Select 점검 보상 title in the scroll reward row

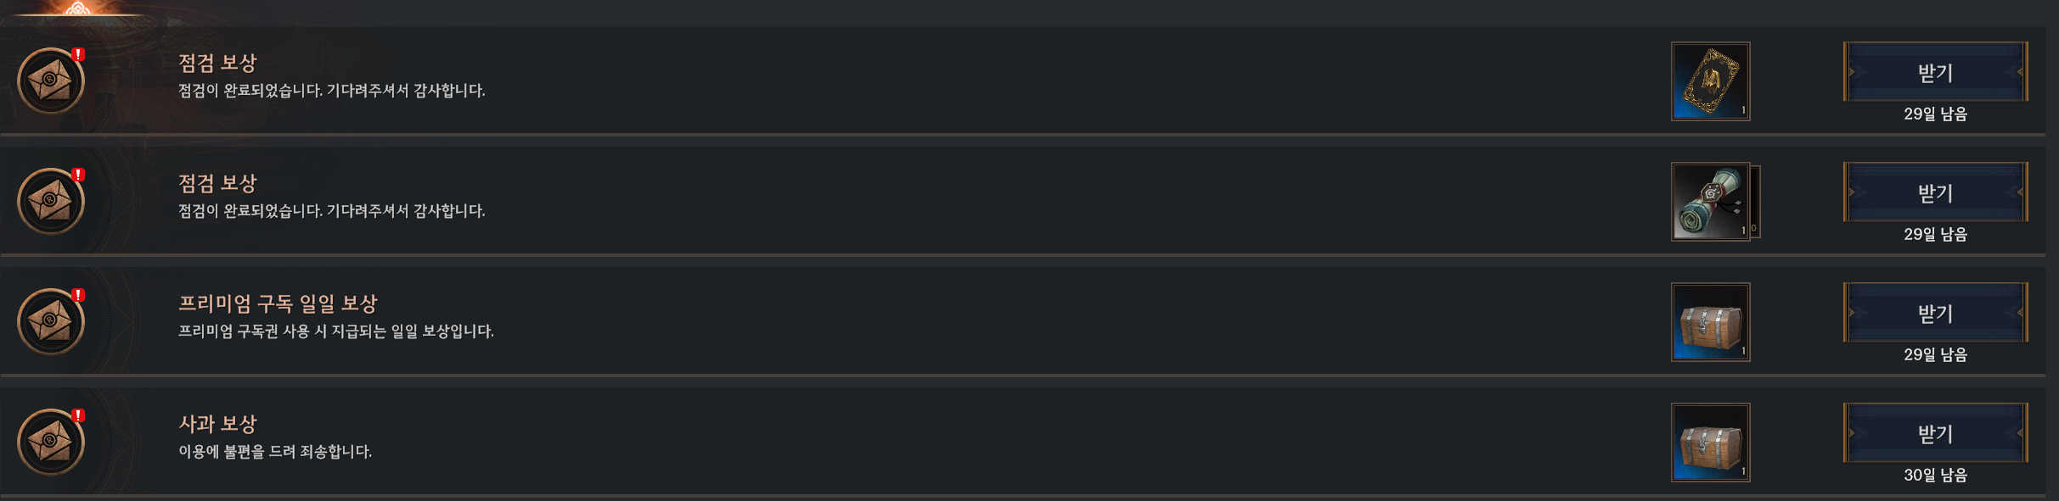[x=217, y=183]
